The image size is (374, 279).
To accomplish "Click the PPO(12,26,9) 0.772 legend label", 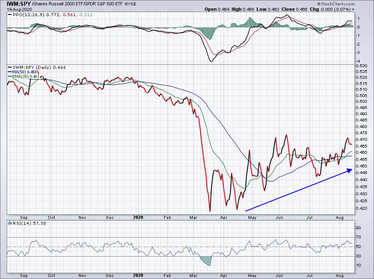I will [36, 15].
